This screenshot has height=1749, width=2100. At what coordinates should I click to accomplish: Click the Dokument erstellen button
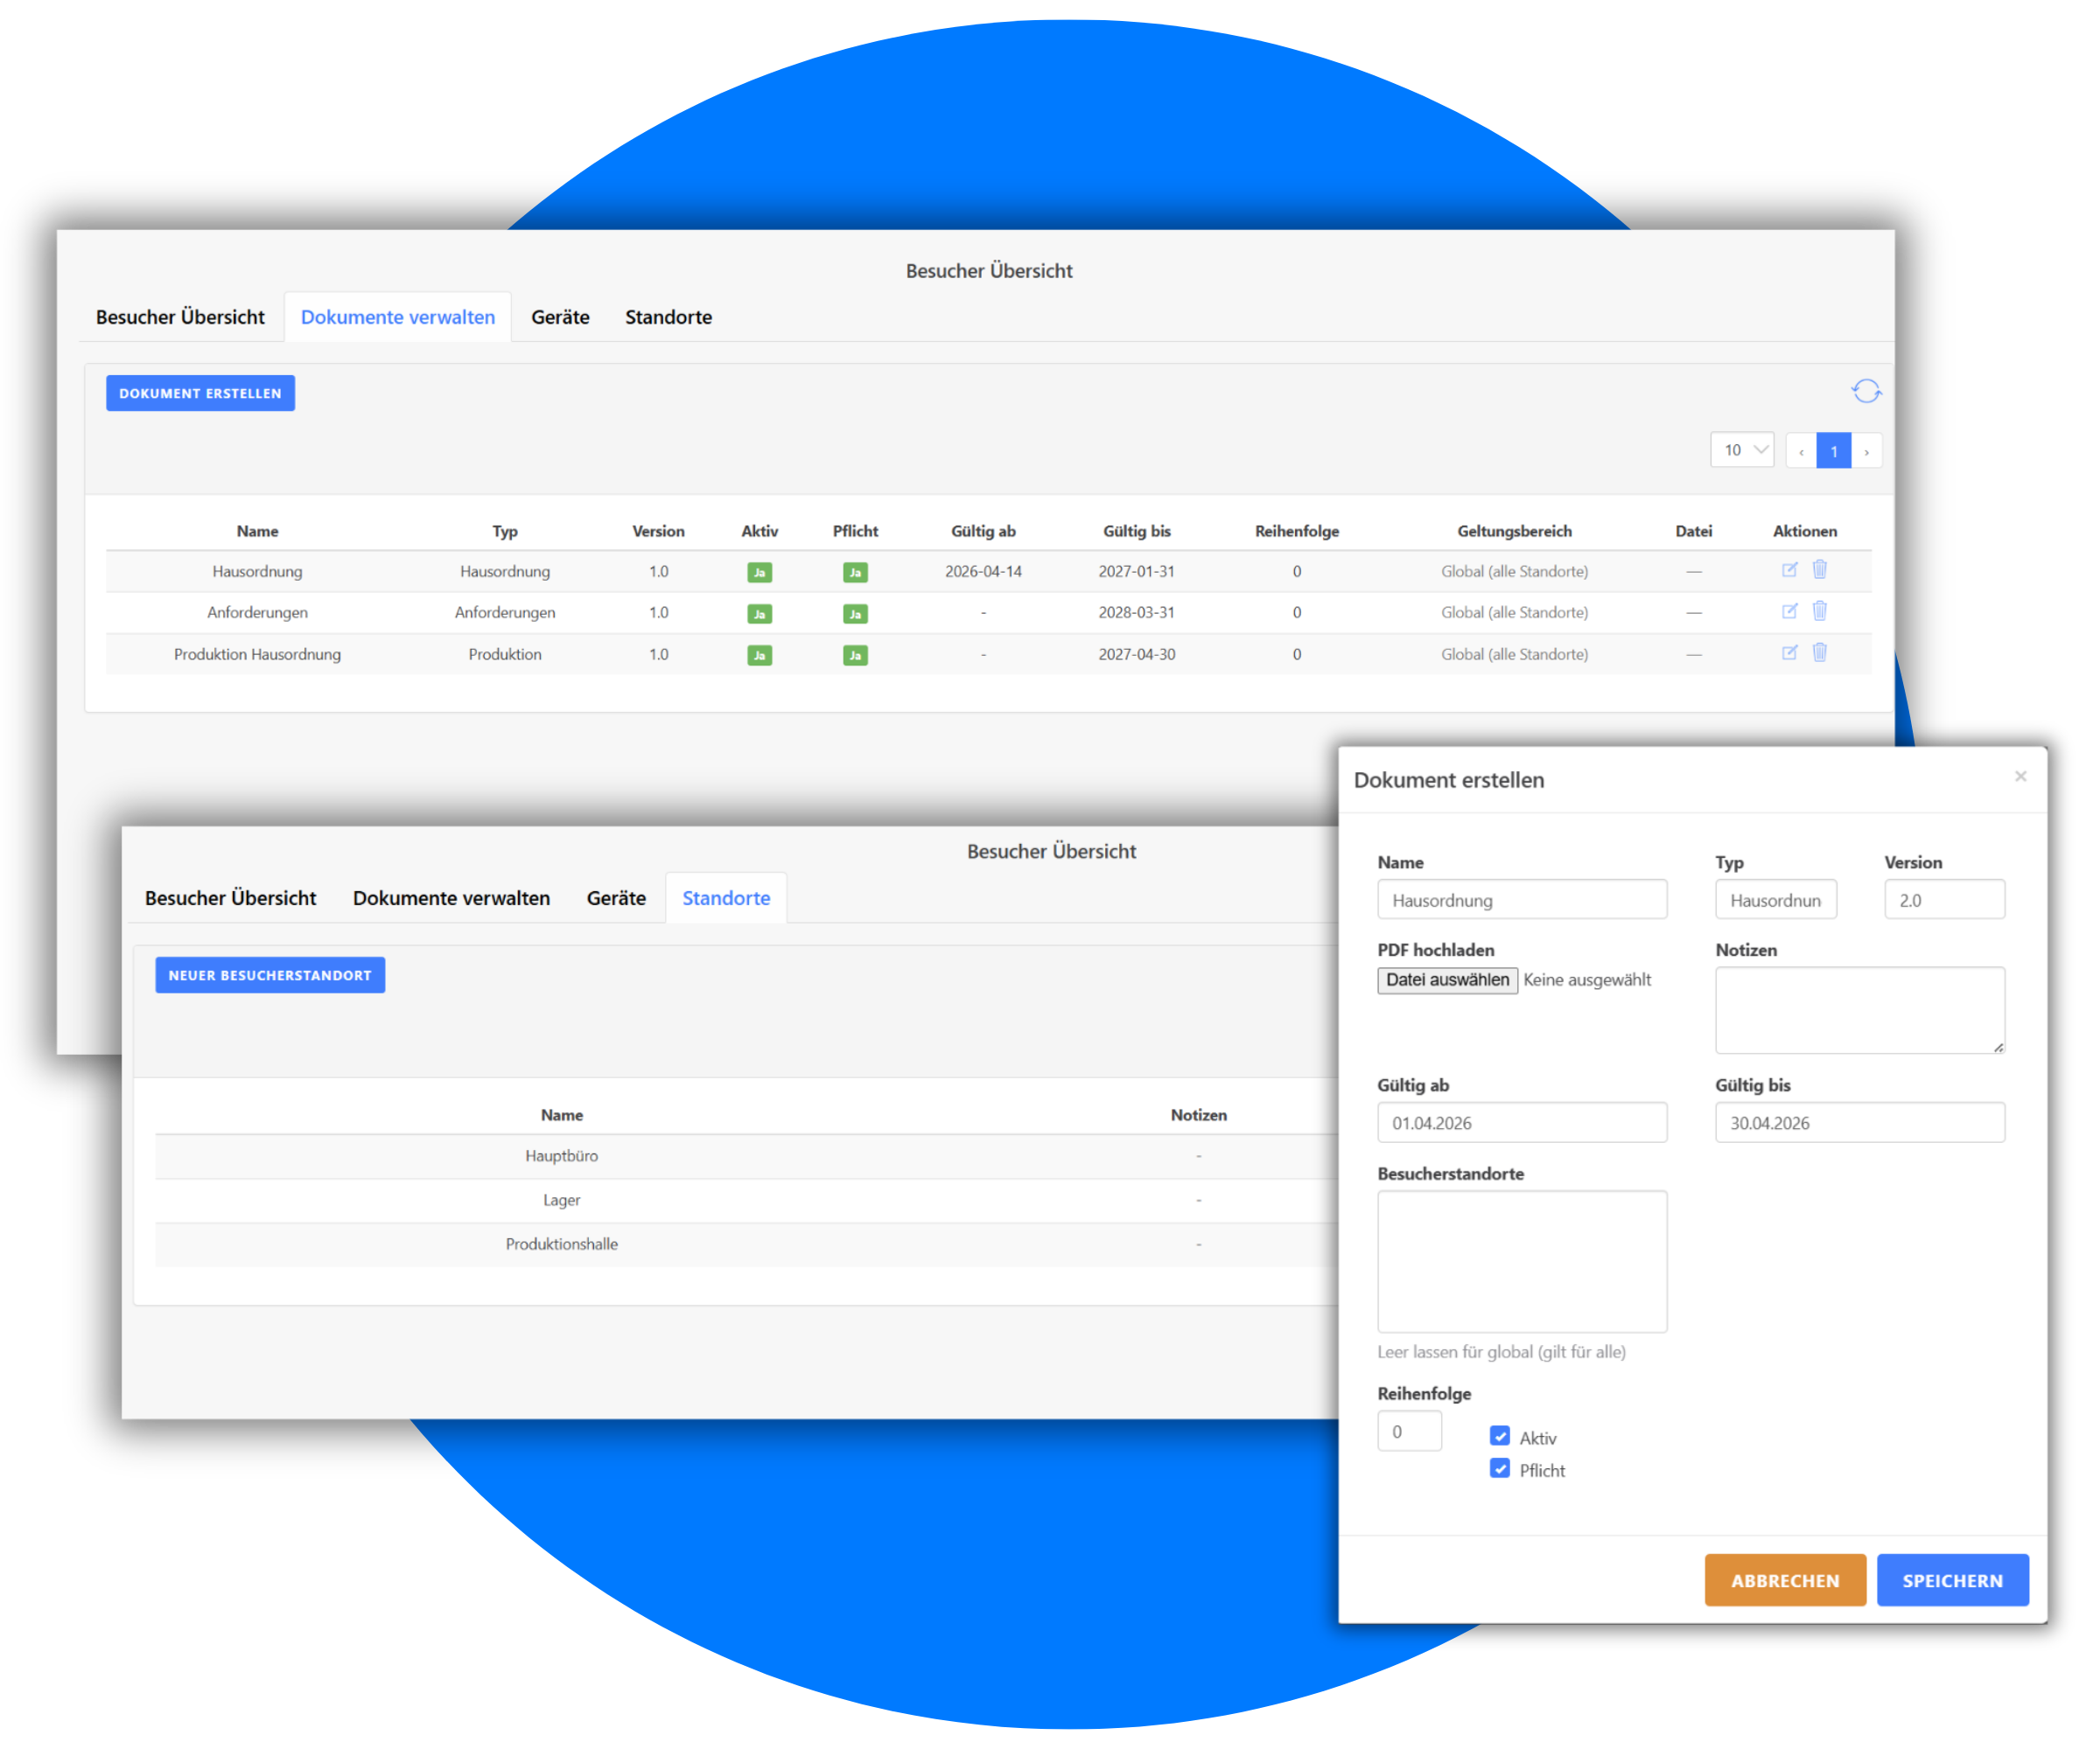pyautogui.click(x=200, y=393)
